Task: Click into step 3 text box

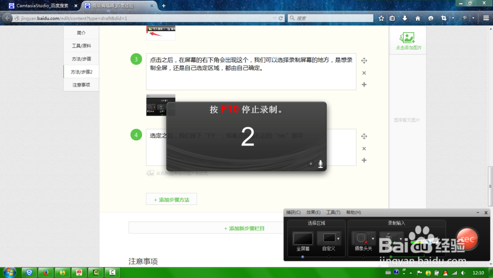Action: 251,72
